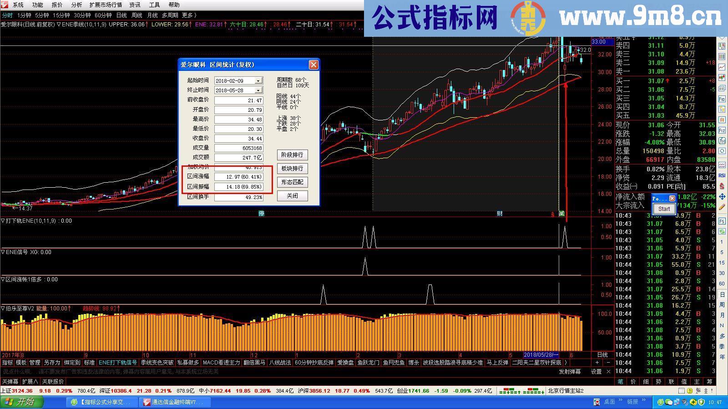This screenshot has width=728, height=409.
Task: Click the yellow arrow icon in status bar
Action: [x=690, y=390]
